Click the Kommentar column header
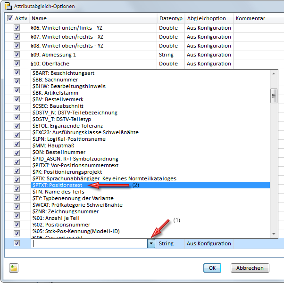The width and height of the screenshot is (284, 283). 259,18
